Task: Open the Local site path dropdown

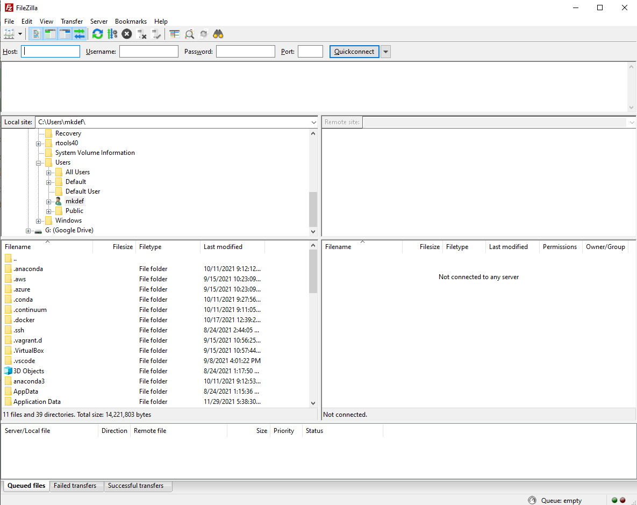Action: click(x=313, y=122)
